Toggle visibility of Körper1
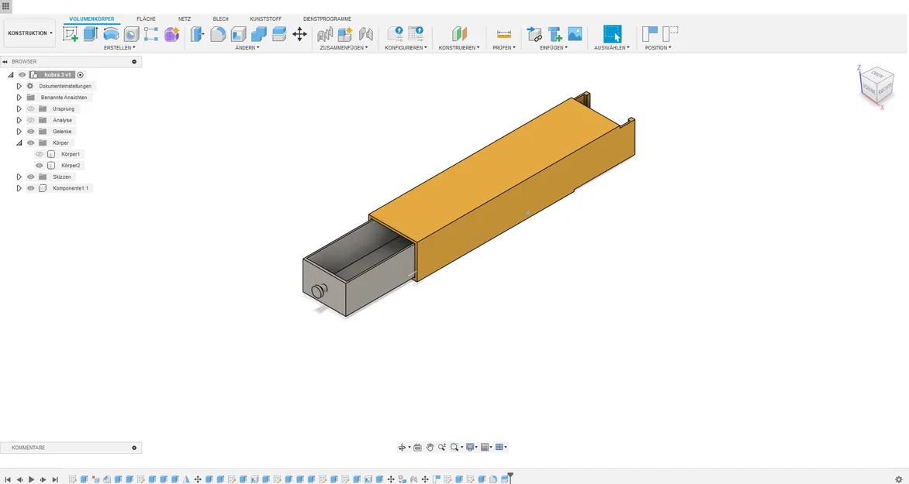The width and height of the screenshot is (909, 484). coord(40,155)
